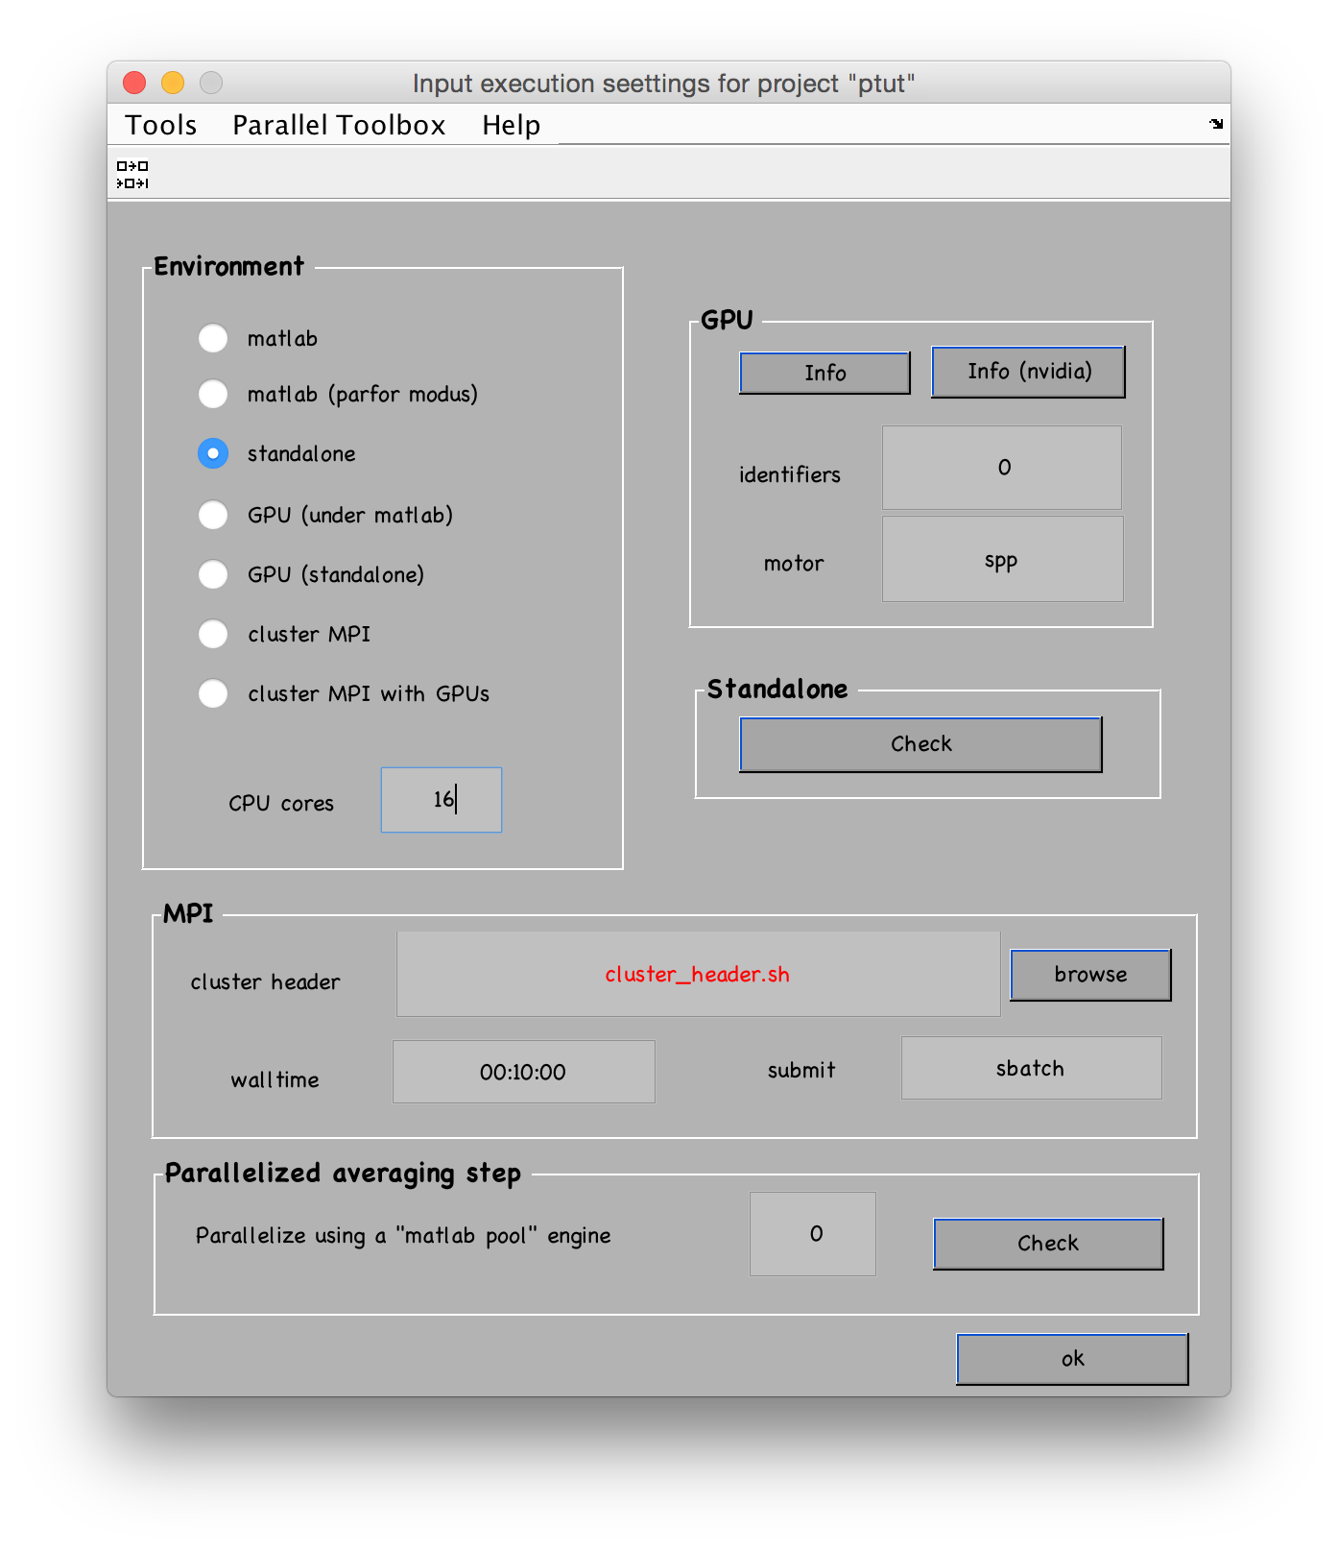Click the toolbar icon below the Tools menu
This screenshot has width=1338, height=1550.
(132, 175)
